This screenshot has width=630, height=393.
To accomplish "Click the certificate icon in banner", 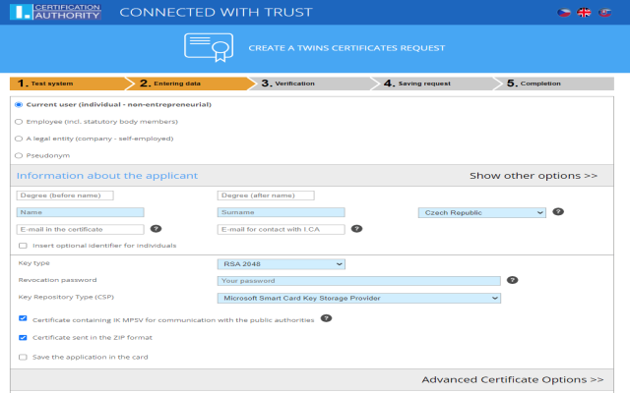I will (x=209, y=47).
